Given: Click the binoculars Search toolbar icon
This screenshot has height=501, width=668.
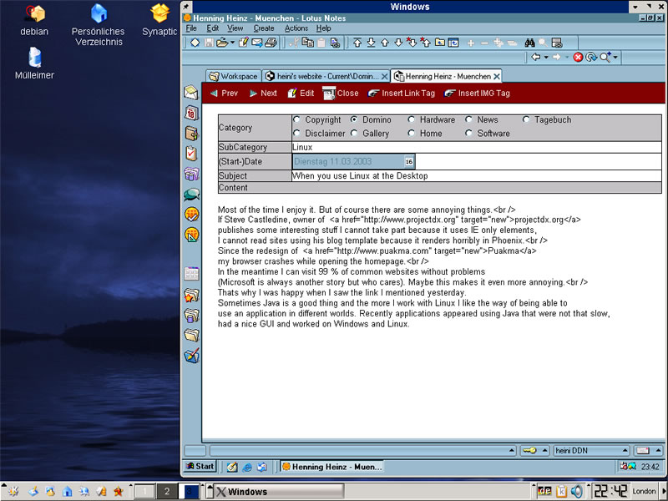Looking at the screenshot, I should coord(529,43).
